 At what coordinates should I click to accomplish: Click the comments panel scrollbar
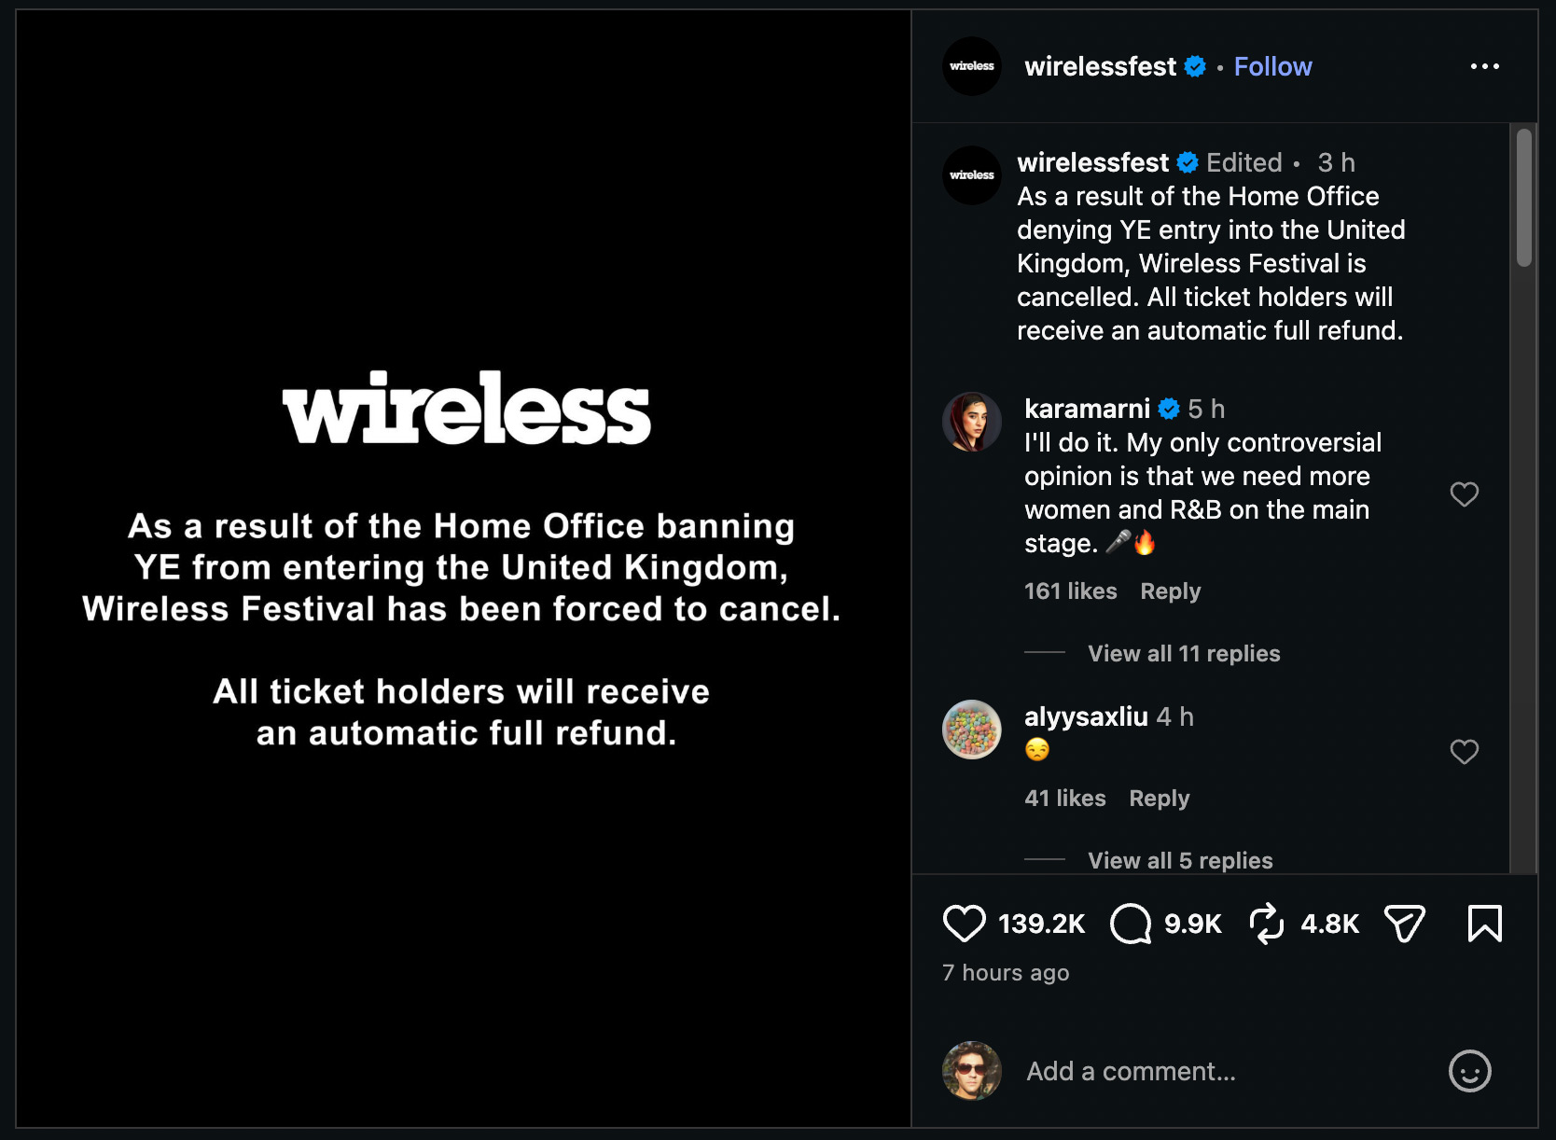point(1523,199)
